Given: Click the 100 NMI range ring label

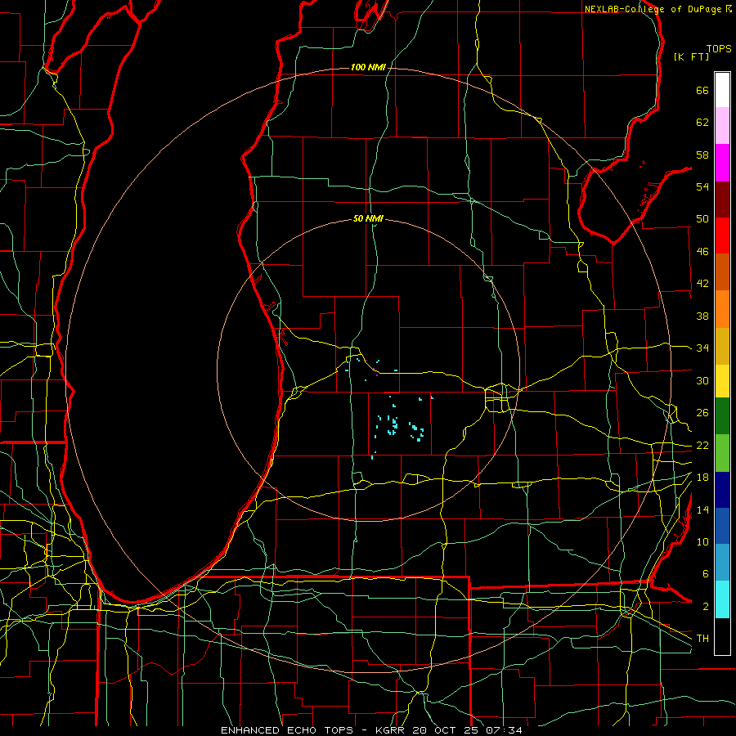Looking at the screenshot, I should tap(368, 68).
